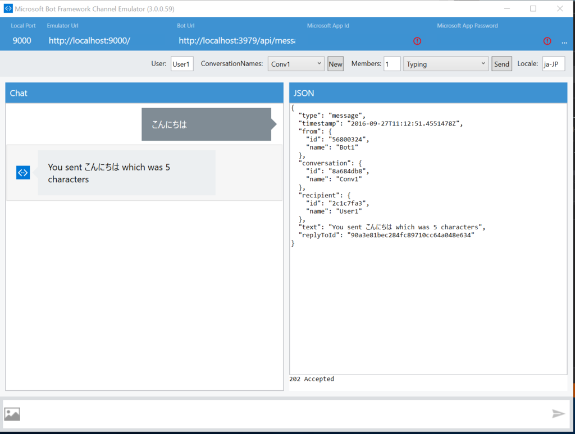Close the emulator window
The height and width of the screenshot is (434, 575).
tap(560, 8)
